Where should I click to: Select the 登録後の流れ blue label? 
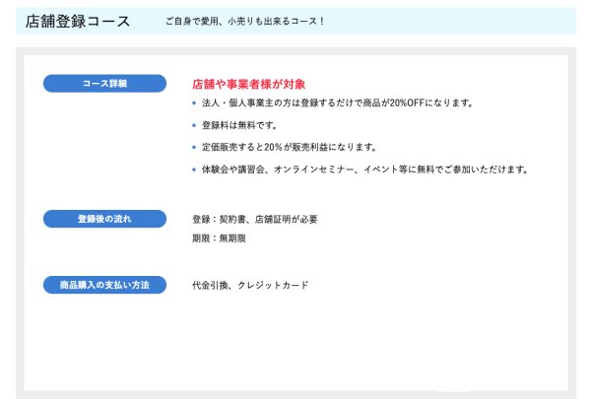point(104,218)
